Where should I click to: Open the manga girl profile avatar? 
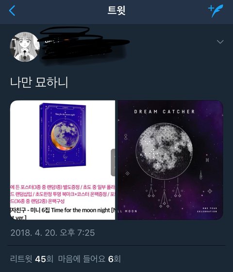(x=25, y=47)
